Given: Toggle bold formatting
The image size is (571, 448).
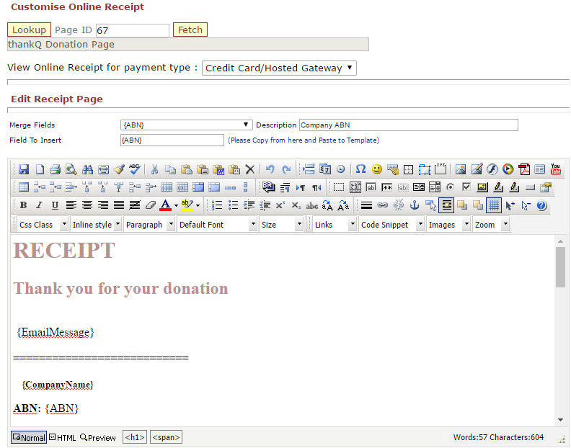Looking at the screenshot, I should point(24,205).
